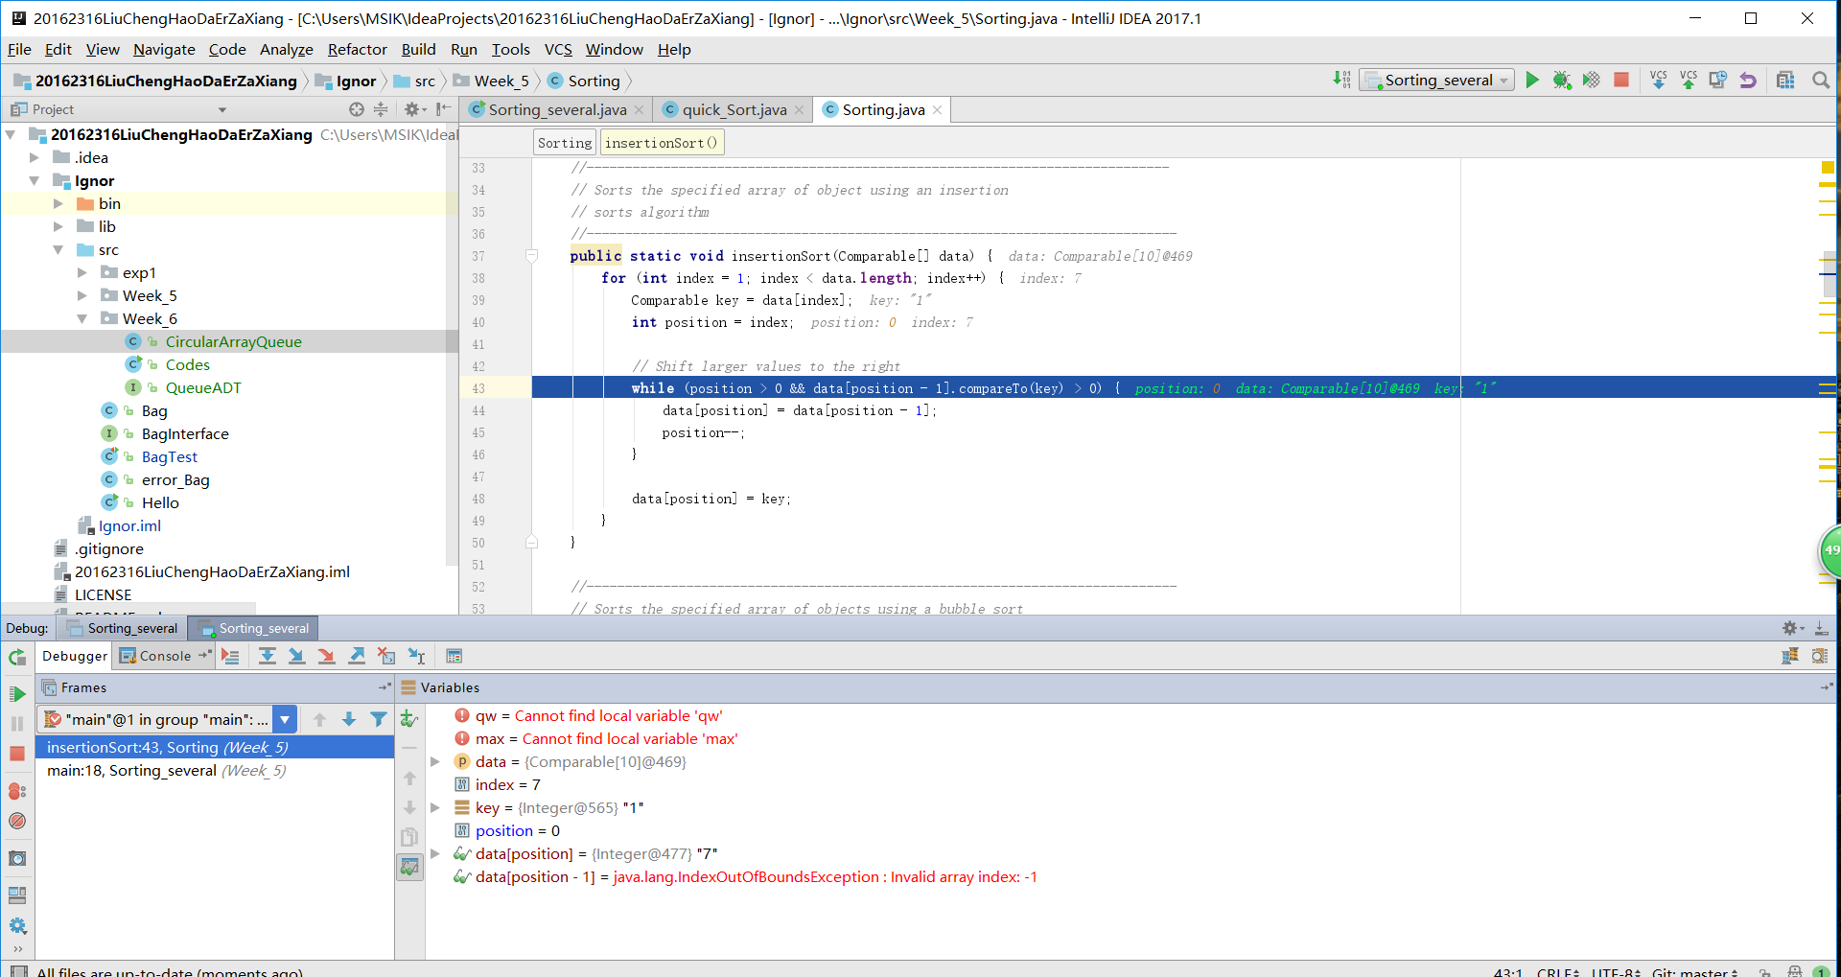
Task: Click VCS Update Project icon
Action: pyautogui.click(x=1659, y=81)
